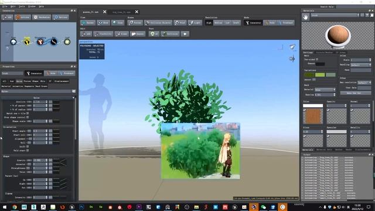Image resolution: width=375 pixels, height=211 pixels.
Task: Toggle the Opacity texture map checkbox
Action: tap(328, 110)
